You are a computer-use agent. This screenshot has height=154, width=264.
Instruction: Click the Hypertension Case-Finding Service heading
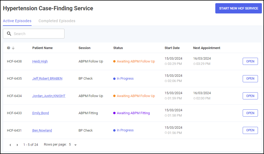(48, 8)
